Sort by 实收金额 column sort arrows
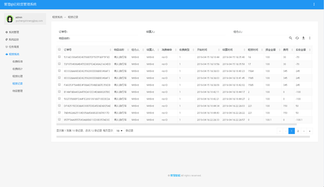The height and width of the screenshot is (187, 324). pos(310,50)
